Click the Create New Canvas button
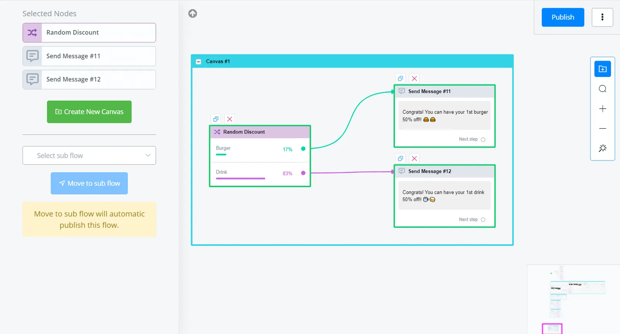Screen dimensions: 620x334 pyautogui.click(x=89, y=112)
